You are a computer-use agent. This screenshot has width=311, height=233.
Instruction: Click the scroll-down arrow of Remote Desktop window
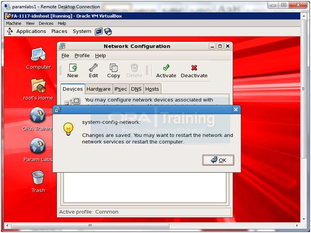[x=304, y=219]
